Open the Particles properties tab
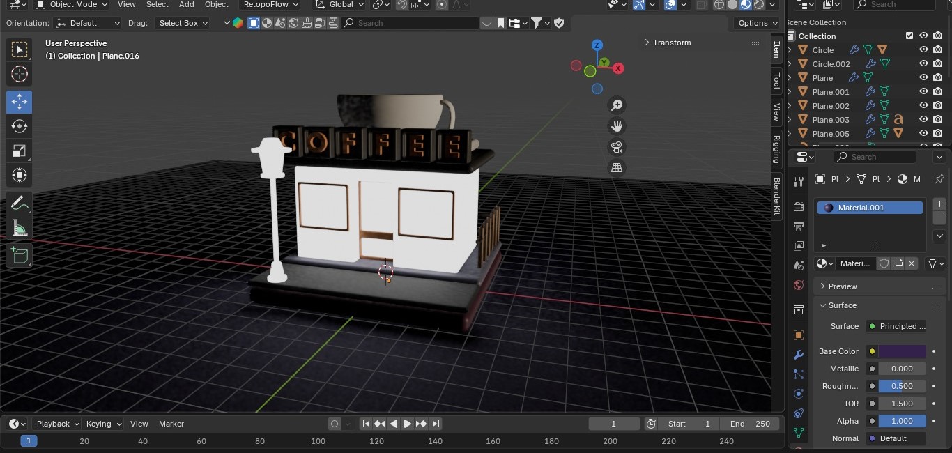Image resolution: width=952 pixels, height=453 pixels. click(x=799, y=374)
